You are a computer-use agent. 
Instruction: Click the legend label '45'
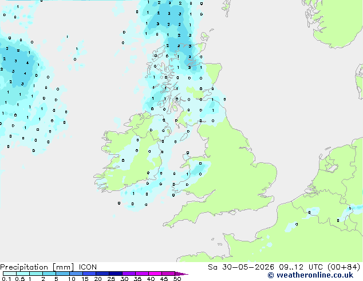point(164,279)
